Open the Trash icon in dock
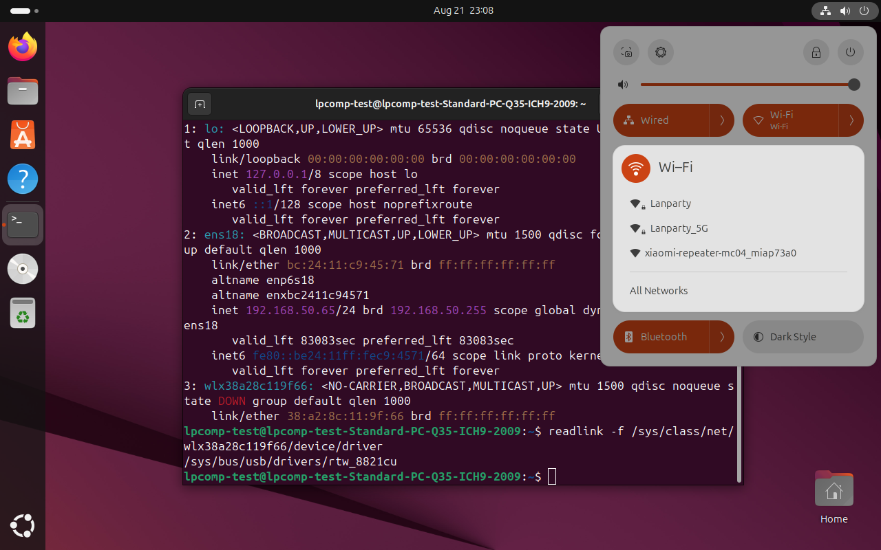The image size is (881, 550). [23, 313]
